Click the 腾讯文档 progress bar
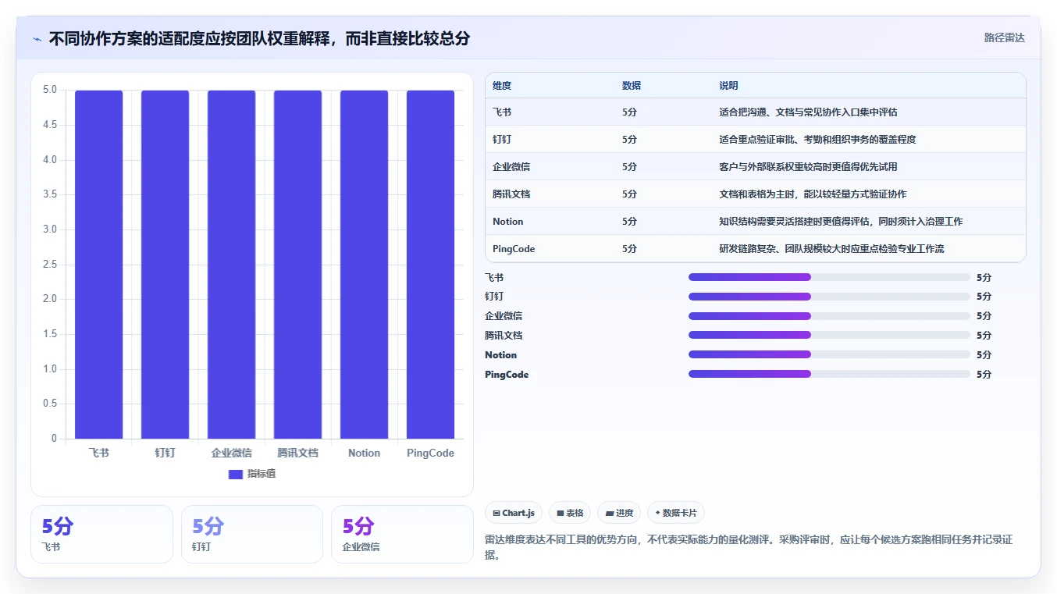The width and height of the screenshot is (1057, 594). pos(829,335)
